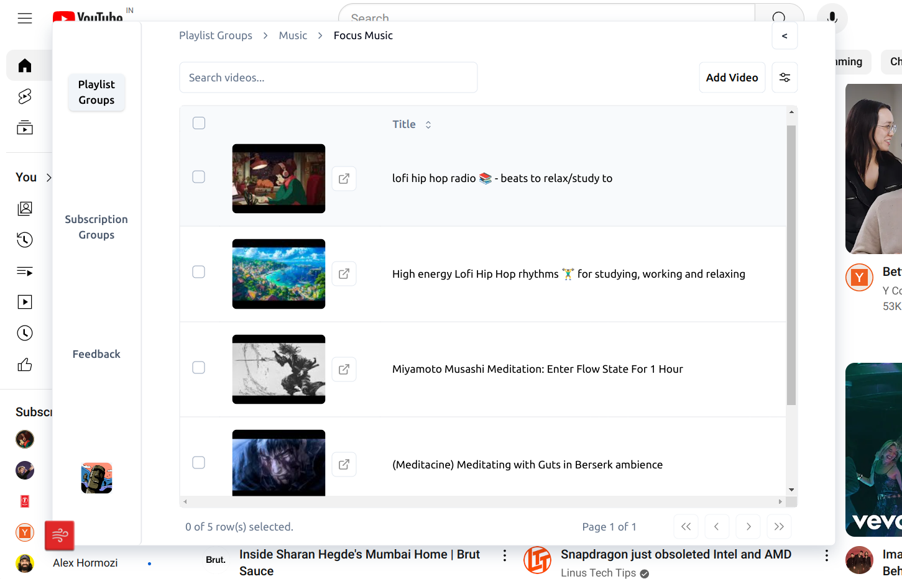Open Miyamoto Musashi external link icon
Screen dimensions: 902x579
[x=344, y=370]
